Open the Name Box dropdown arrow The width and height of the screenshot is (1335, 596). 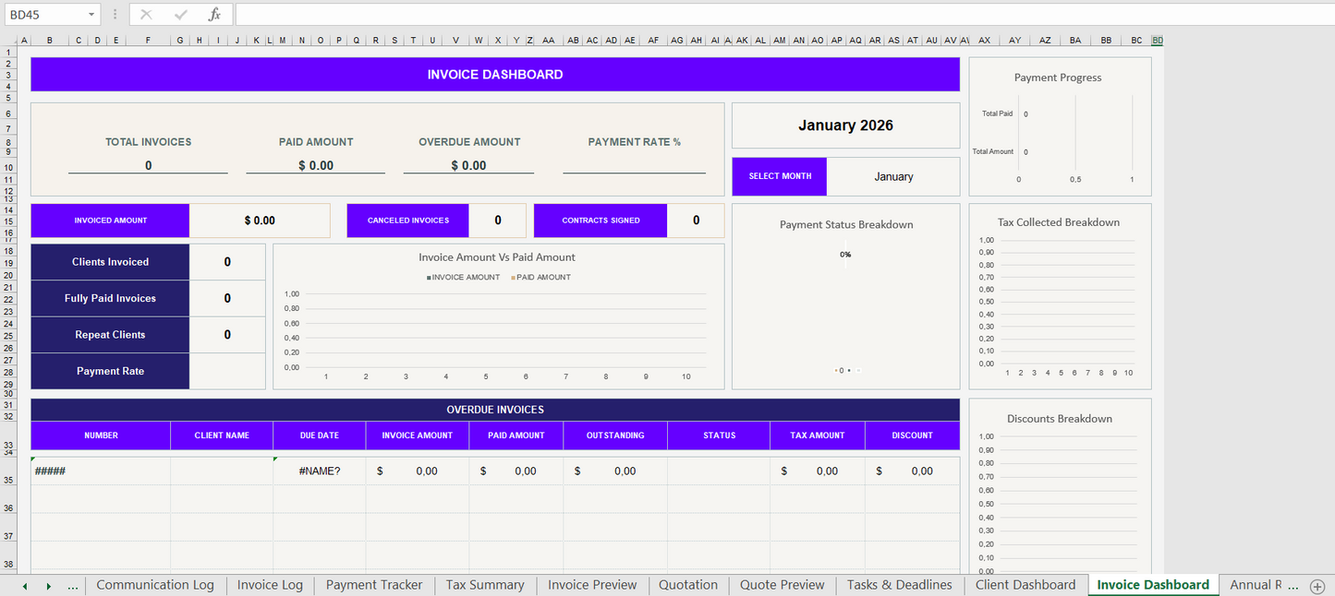click(x=90, y=14)
